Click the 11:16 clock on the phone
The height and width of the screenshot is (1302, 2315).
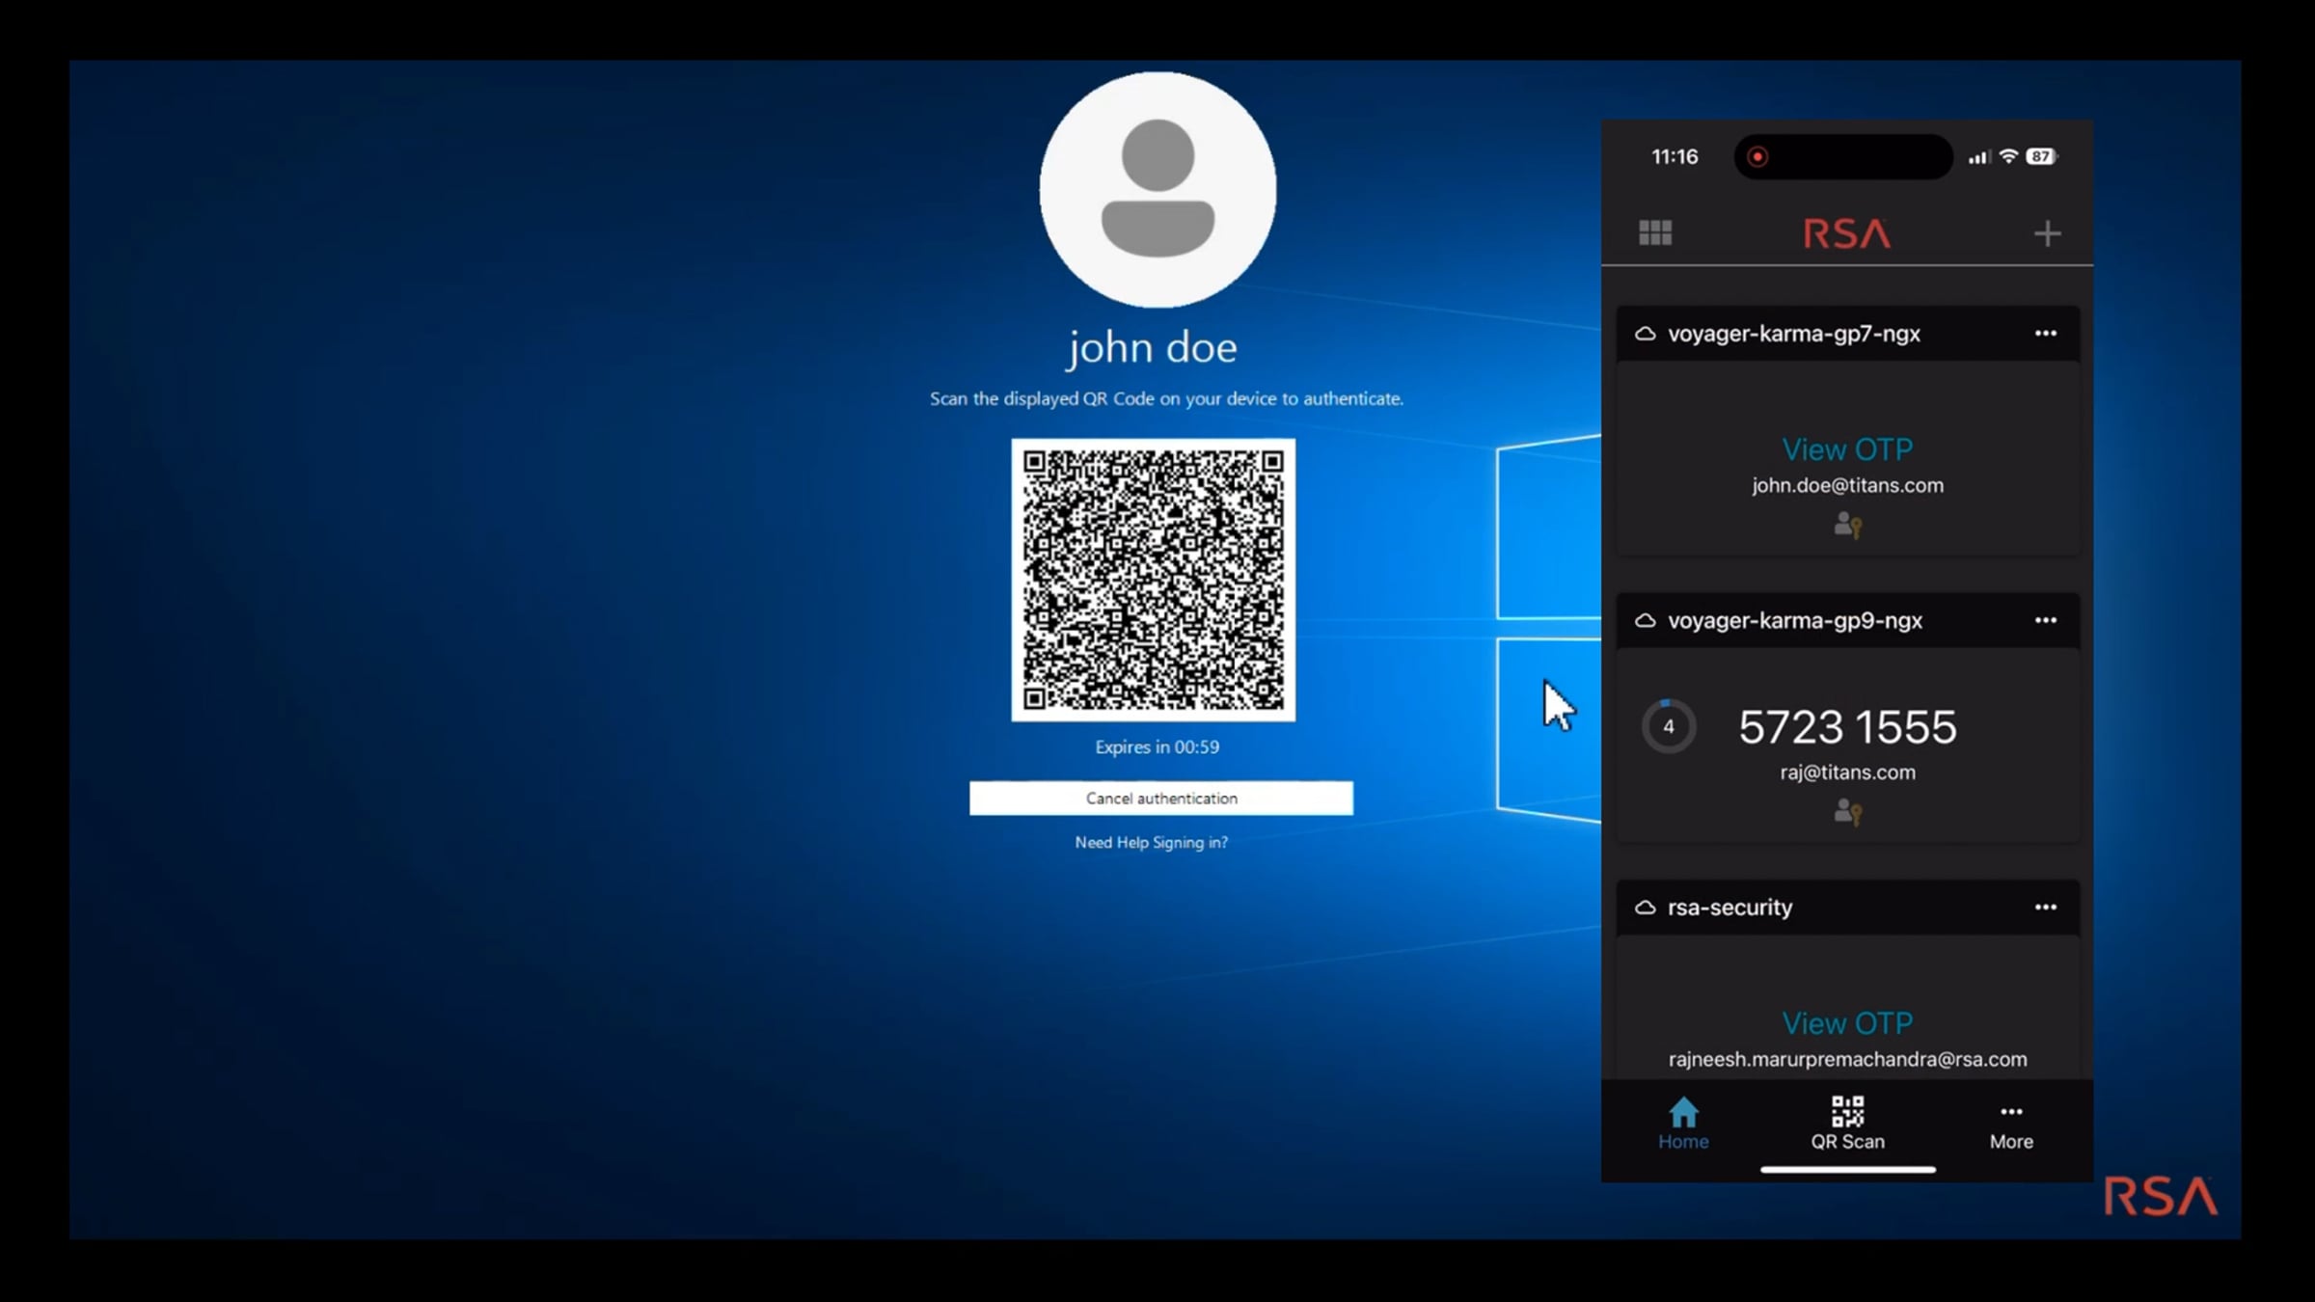point(1675,157)
